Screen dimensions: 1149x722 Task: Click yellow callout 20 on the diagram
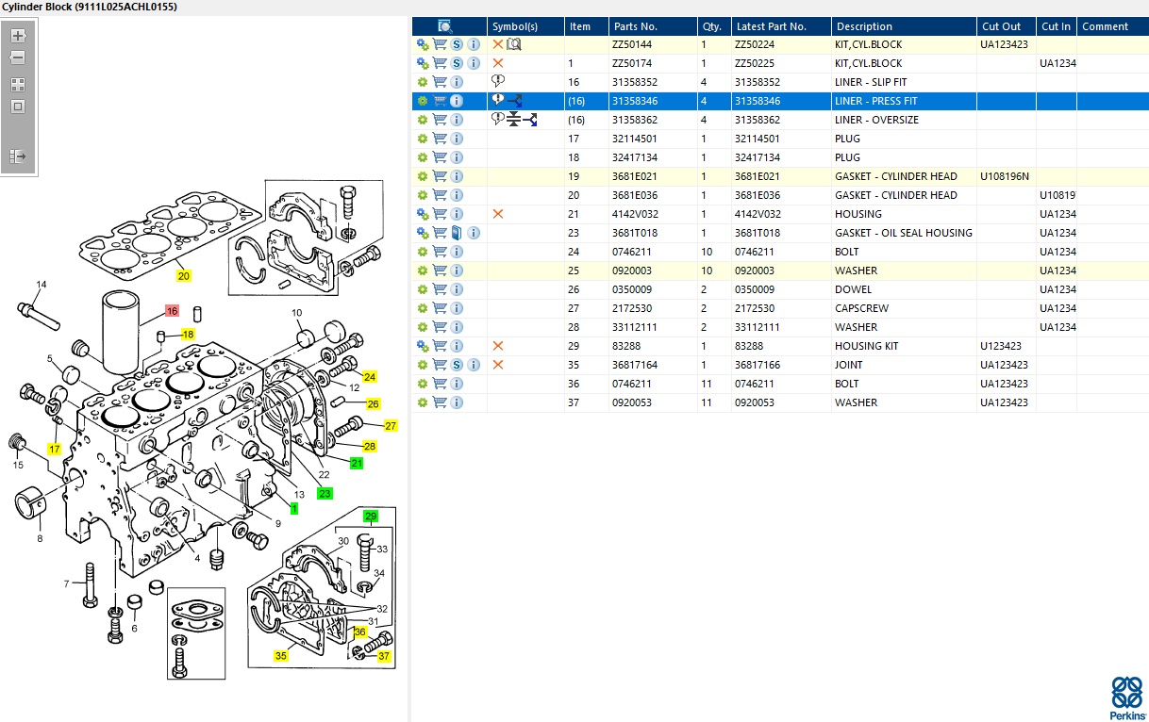tap(184, 276)
